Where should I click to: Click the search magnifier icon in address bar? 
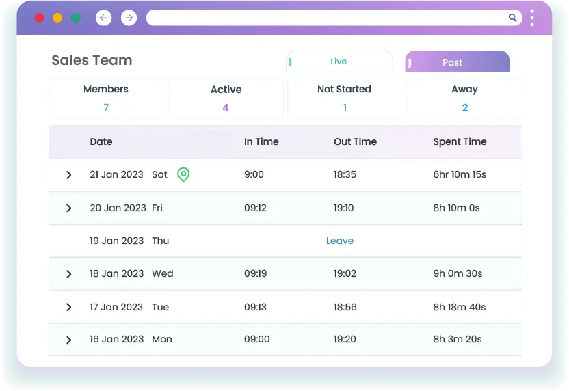coord(512,18)
